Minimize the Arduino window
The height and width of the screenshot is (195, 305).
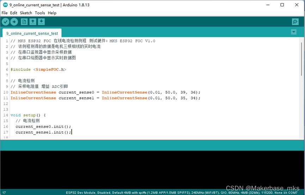268,5
